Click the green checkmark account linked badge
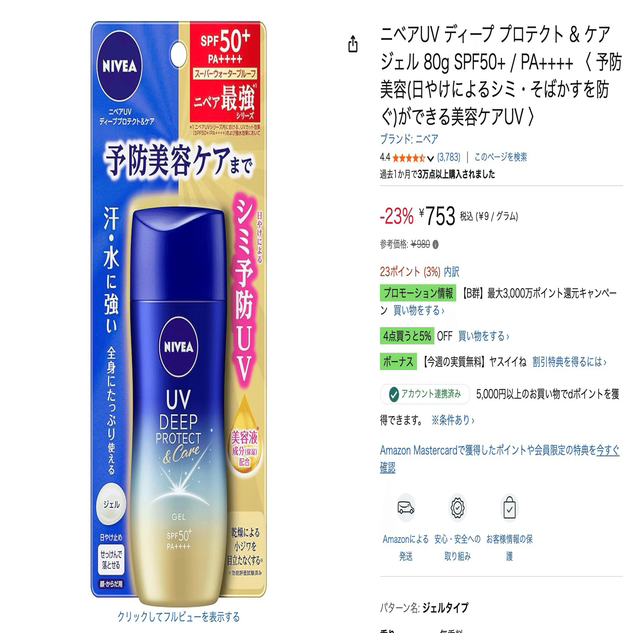This screenshot has width=633, height=633. pyautogui.click(x=393, y=394)
